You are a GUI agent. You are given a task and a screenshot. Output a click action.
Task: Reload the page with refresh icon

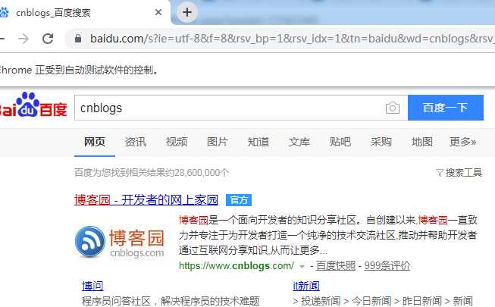(48, 39)
